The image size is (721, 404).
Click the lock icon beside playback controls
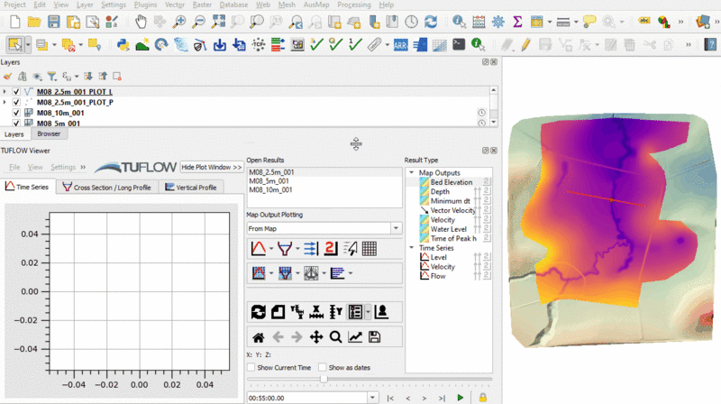[x=483, y=397]
